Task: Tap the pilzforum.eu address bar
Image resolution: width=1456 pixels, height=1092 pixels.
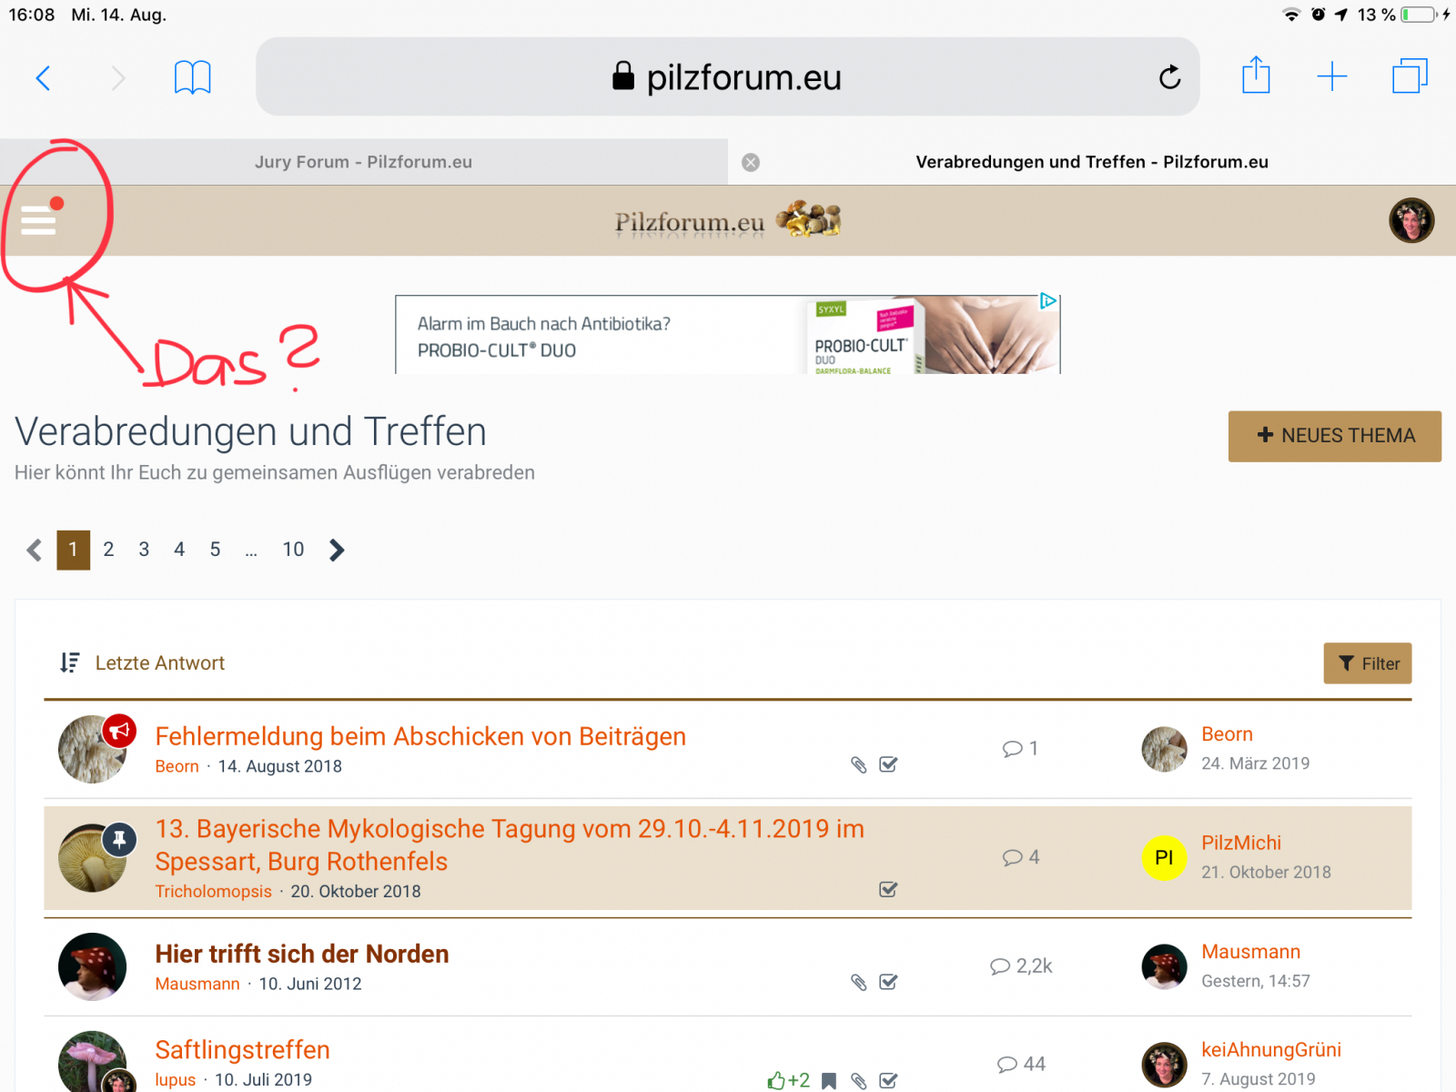Action: (x=726, y=77)
